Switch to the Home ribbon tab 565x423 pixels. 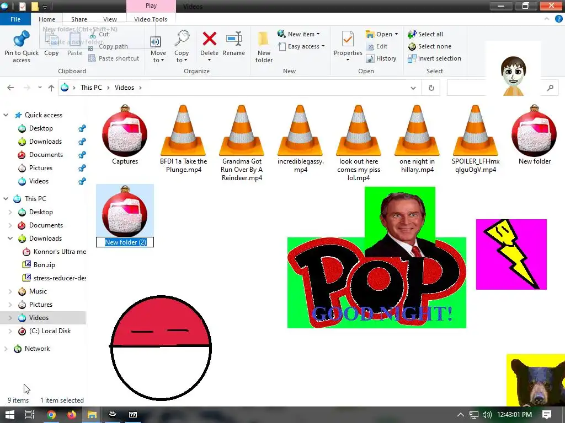47,19
